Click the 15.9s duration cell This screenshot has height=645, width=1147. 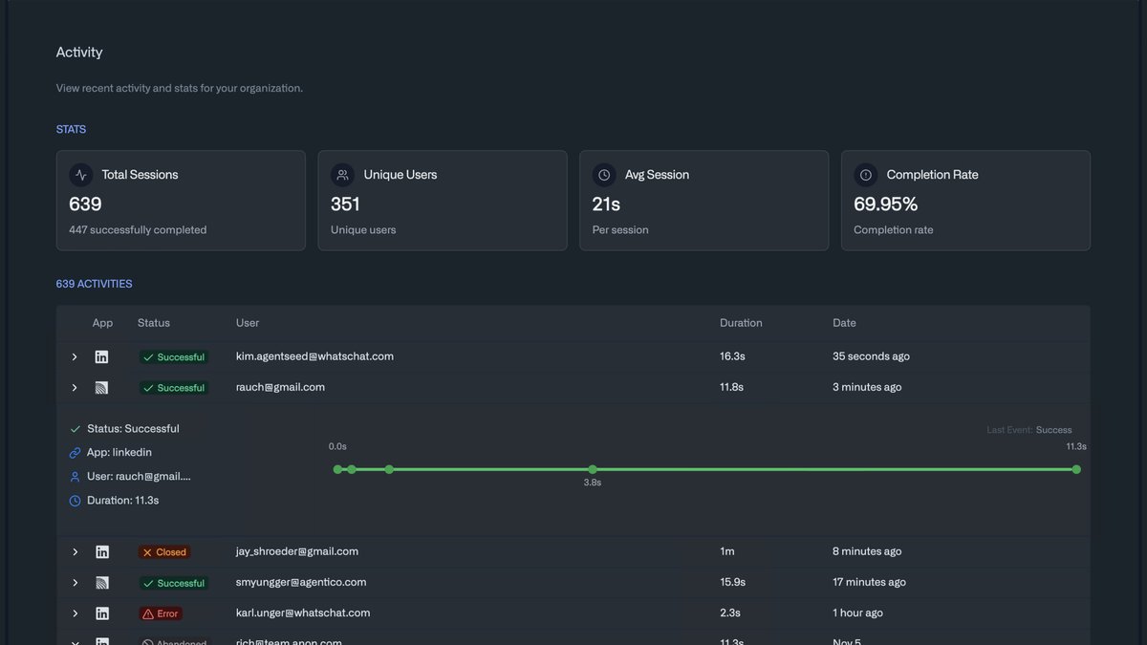[x=732, y=582]
